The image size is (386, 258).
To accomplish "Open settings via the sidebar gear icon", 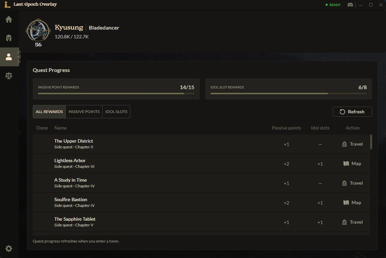I will (9, 249).
